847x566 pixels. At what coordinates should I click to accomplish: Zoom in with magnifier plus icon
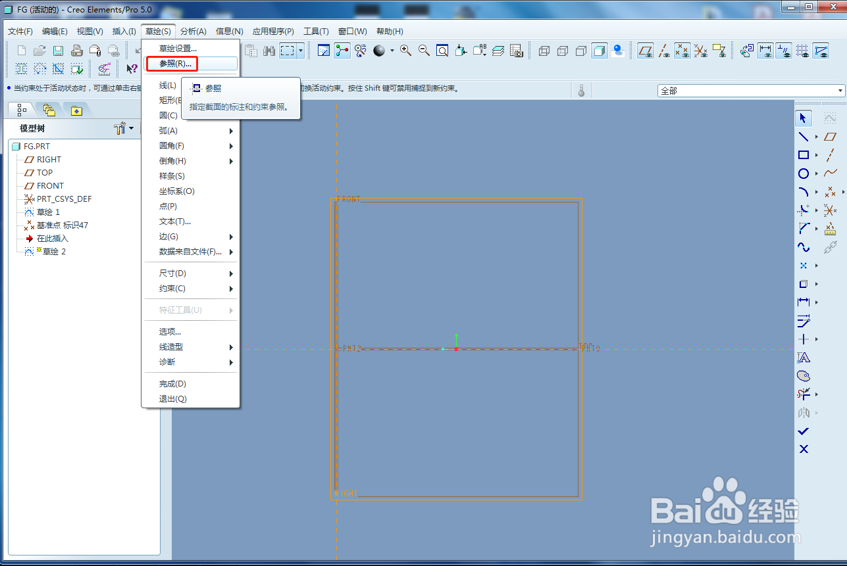click(x=406, y=51)
